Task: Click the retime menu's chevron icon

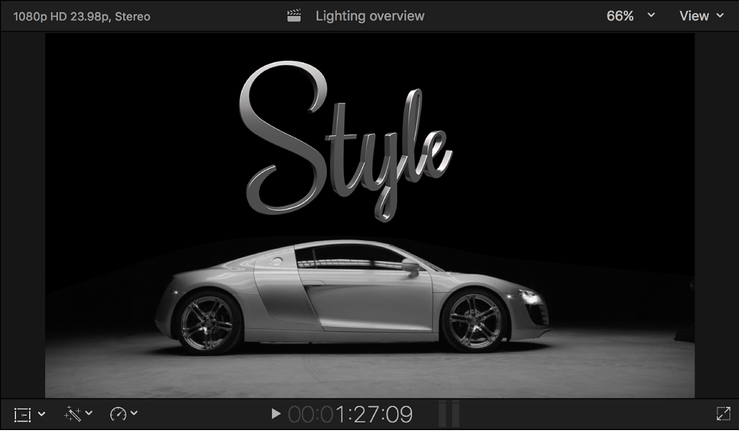Action: click(x=135, y=415)
